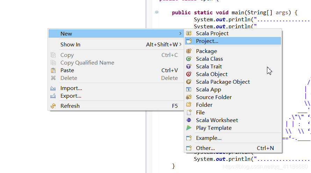Click the Folder icon in New submenu
The height and width of the screenshot is (173, 311).
(x=189, y=105)
